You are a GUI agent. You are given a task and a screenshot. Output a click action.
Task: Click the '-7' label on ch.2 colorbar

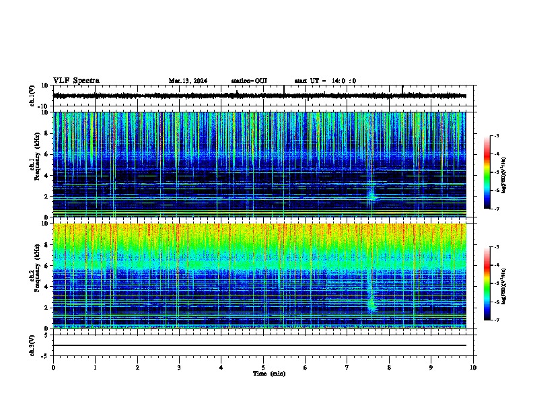click(496, 320)
